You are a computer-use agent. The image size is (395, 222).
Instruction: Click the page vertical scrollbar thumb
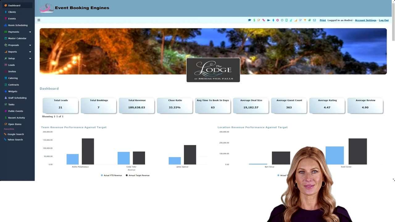pos(393,21)
